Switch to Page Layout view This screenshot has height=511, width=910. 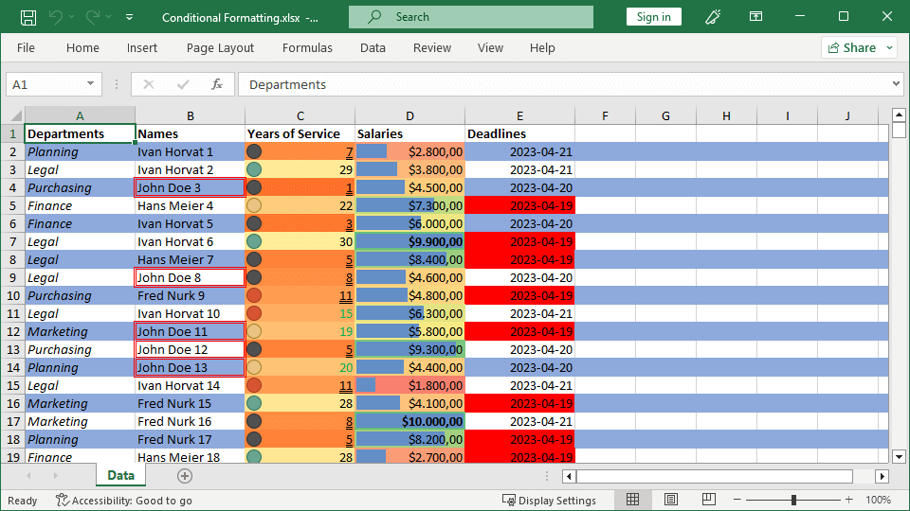click(671, 500)
